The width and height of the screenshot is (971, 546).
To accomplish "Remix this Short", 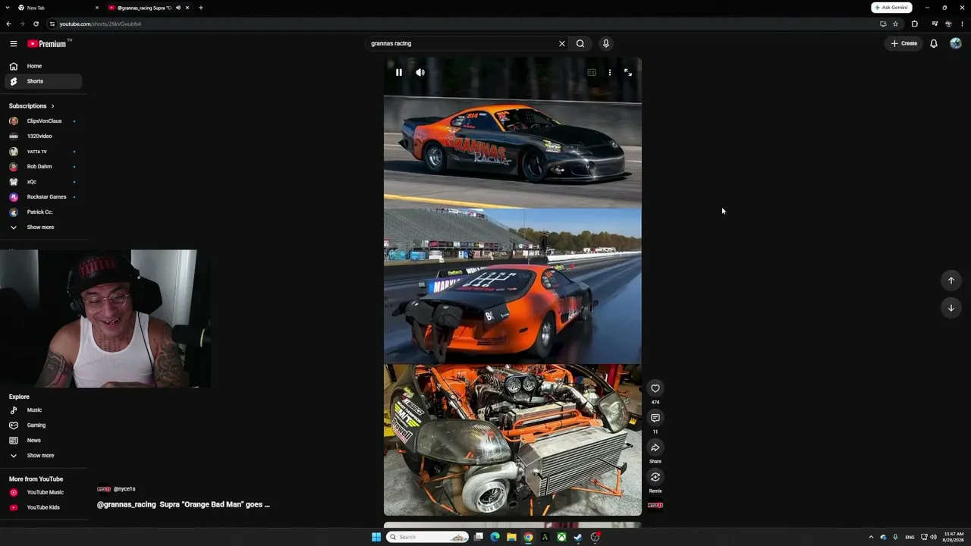I will click(655, 477).
